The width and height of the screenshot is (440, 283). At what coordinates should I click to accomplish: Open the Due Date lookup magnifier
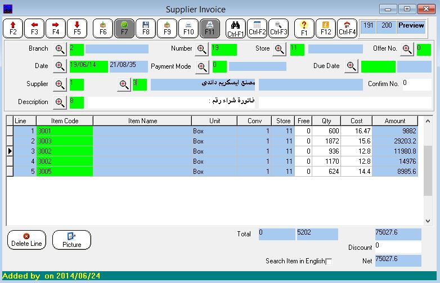tap(351, 66)
